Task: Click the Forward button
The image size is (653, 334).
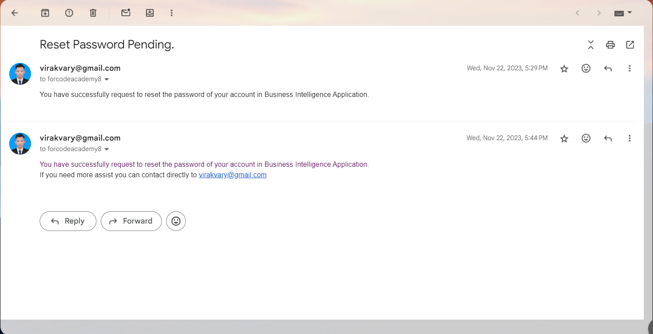Action: pyautogui.click(x=131, y=221)
